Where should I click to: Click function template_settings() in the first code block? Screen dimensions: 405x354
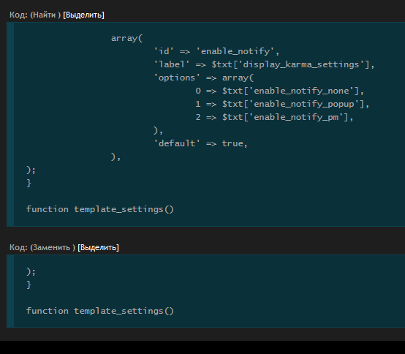[x=100, y=209]
